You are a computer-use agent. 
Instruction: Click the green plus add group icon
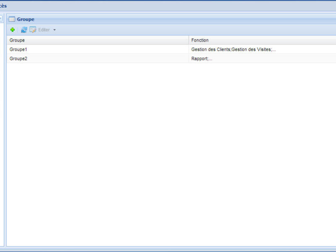pos(13,30)
